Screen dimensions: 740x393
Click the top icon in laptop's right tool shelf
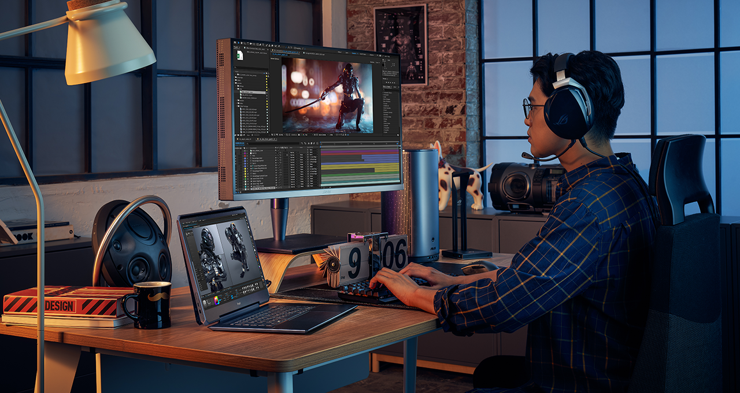246,220
